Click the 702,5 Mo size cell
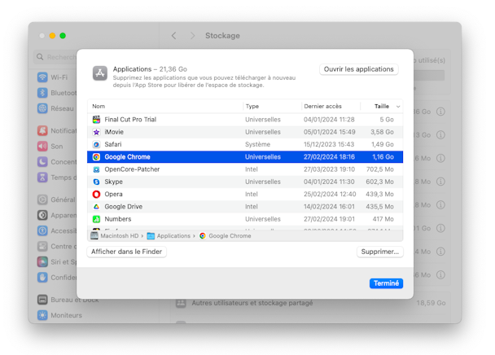Image resolution: width=495 pixels, height=355 pixels. (379, 169)
